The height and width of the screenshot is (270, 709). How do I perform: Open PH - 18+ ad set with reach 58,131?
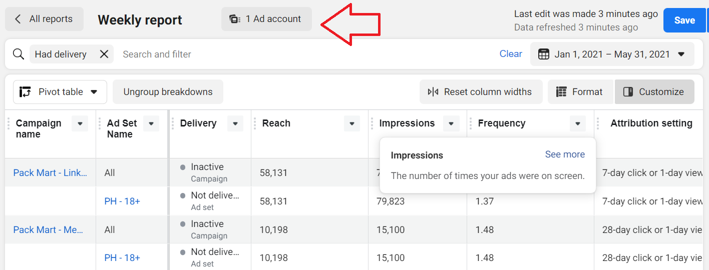point(122,201)
